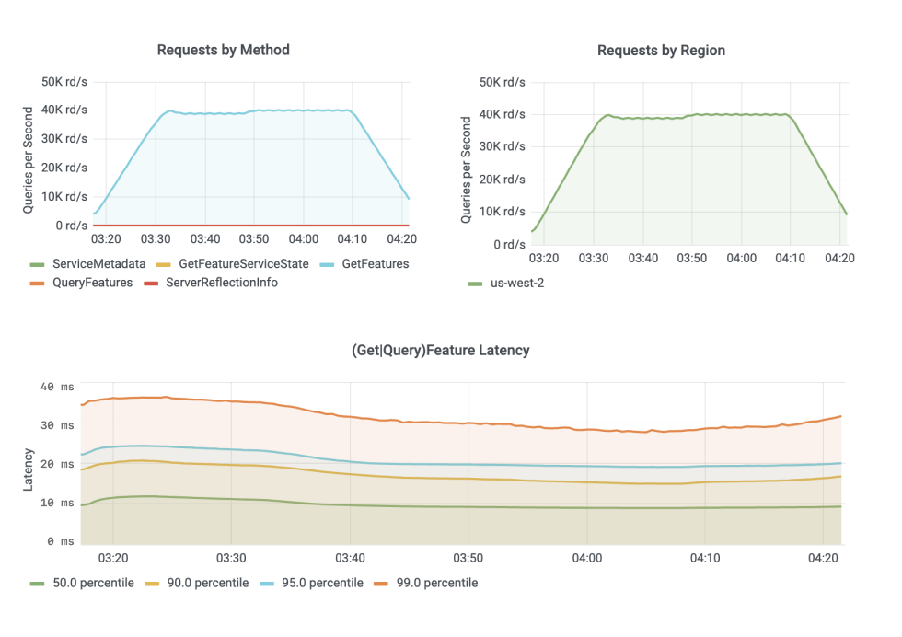Click the 50.0 percentile legend swatch
This screenshot has height=637, width=902.
point(38,584)
